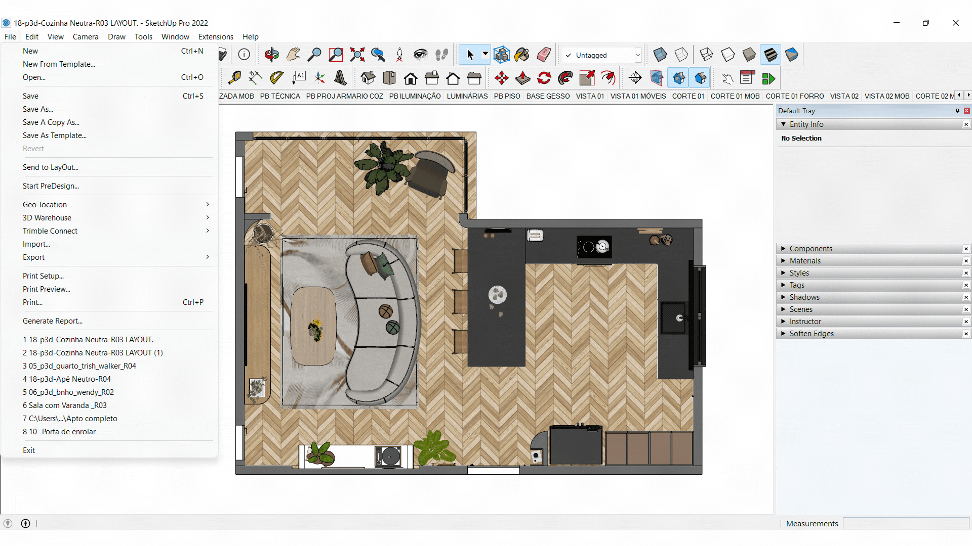Select the Offset tool
The image size is (972, 546).
tap(608, 78)
